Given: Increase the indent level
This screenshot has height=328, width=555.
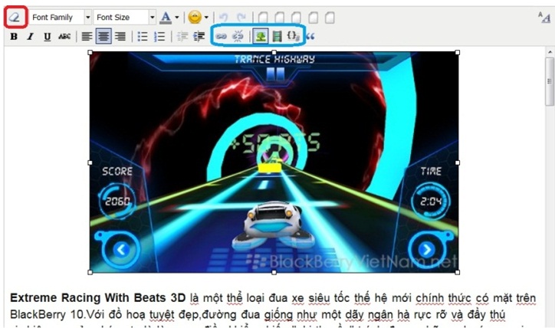Looking at the screenshot, I should pyautogui.click(x=199, y=37).
